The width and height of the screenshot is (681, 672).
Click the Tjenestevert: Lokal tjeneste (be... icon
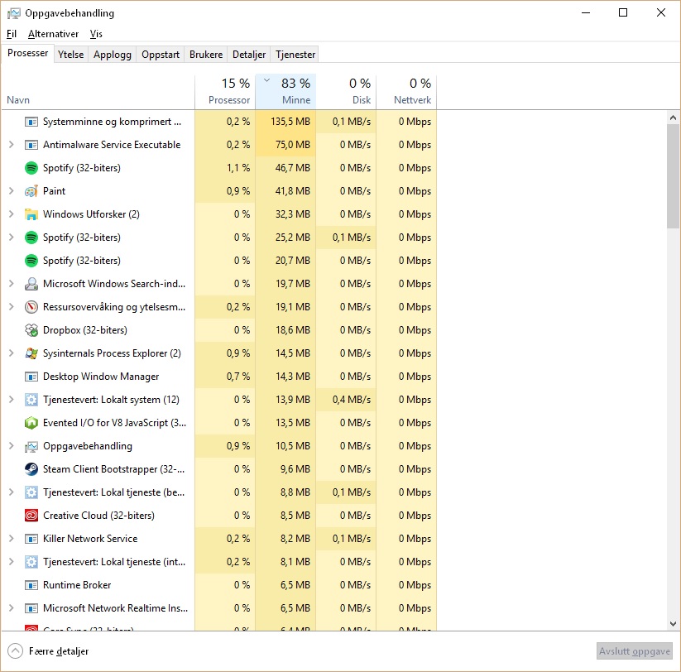[x=31, y=492]
